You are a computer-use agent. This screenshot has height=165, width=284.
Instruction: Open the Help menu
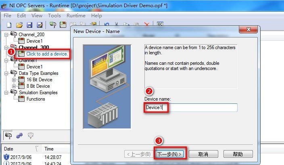pos(96,16)
